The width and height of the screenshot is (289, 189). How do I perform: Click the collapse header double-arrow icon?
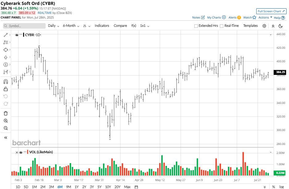click(273, 26)
